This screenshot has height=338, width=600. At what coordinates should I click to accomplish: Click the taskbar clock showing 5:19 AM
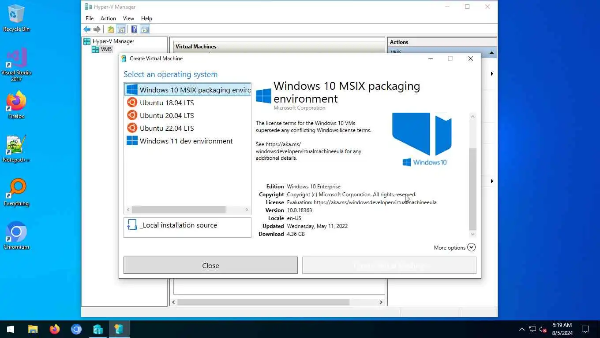pos(562,329)
